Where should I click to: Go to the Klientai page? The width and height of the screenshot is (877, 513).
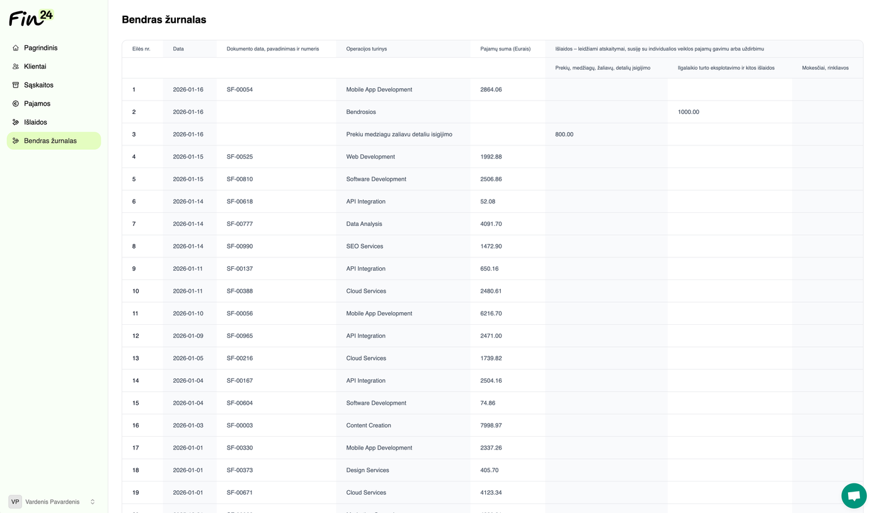tap(54, 66)
